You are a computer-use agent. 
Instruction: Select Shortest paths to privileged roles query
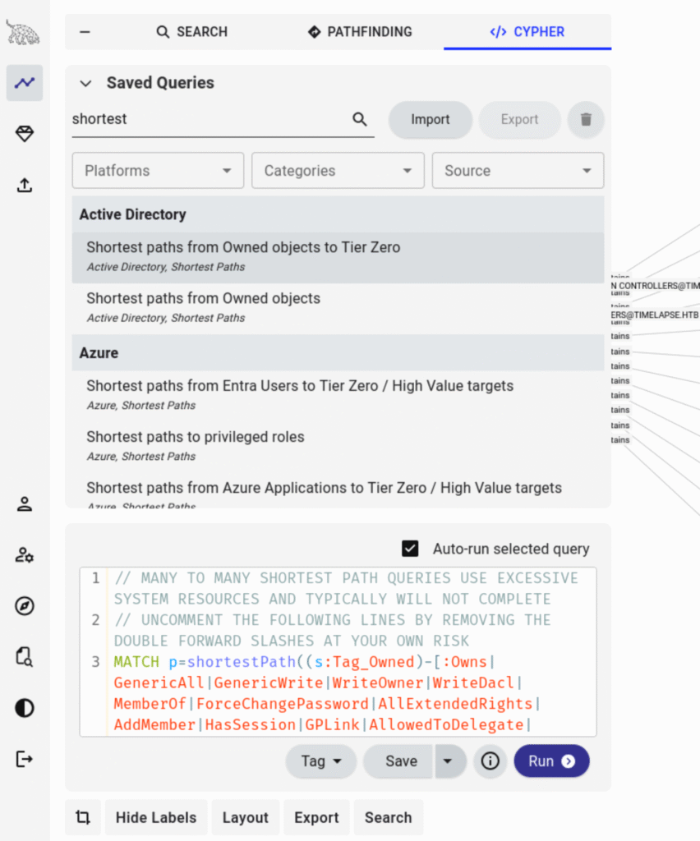[196, 437]
